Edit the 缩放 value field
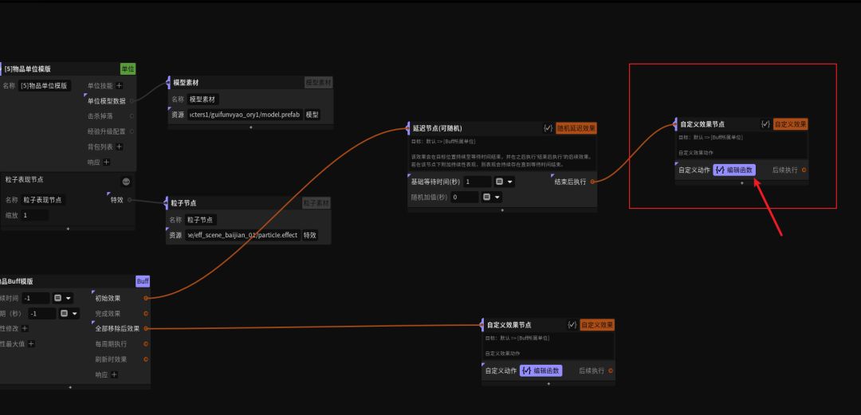 34,215
